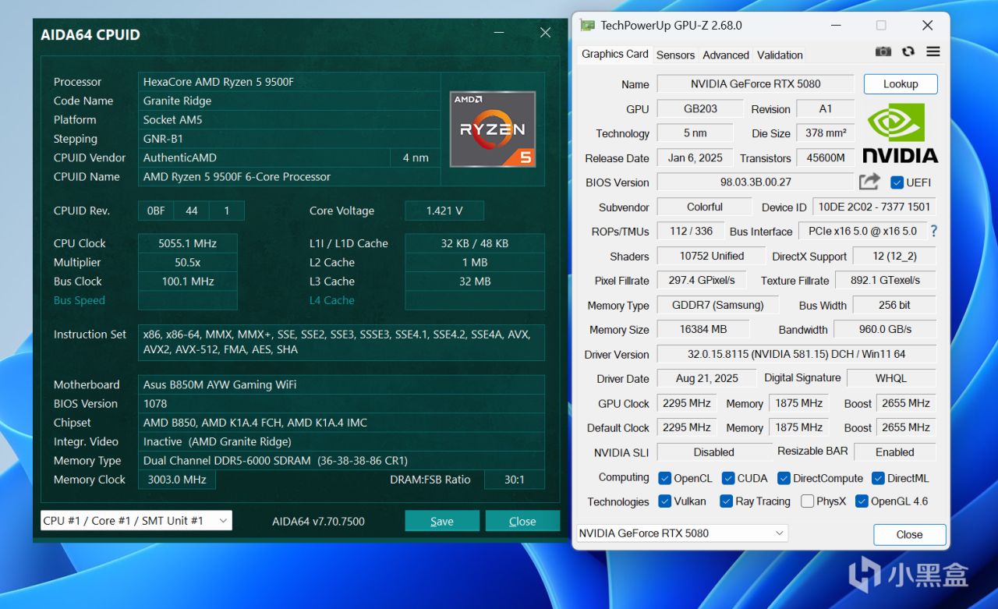Screen dimensions: 998x609
Task: Click the GPU-Z refresh icon
Action: pyautogui.click(x=908, y=51)
